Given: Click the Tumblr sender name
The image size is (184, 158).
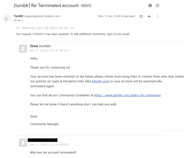Looking at the screenshot, I should 18,16.
